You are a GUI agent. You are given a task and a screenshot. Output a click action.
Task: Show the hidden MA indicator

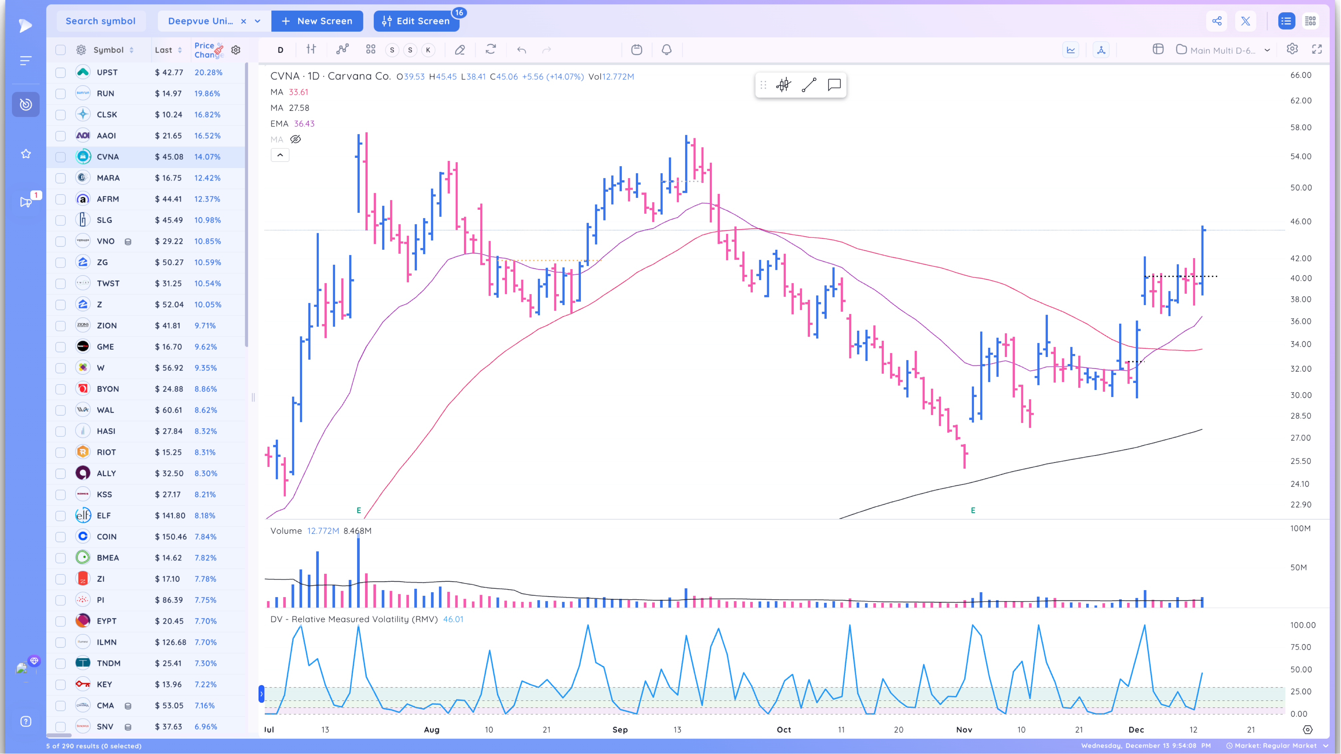click(x=295, y=140)
